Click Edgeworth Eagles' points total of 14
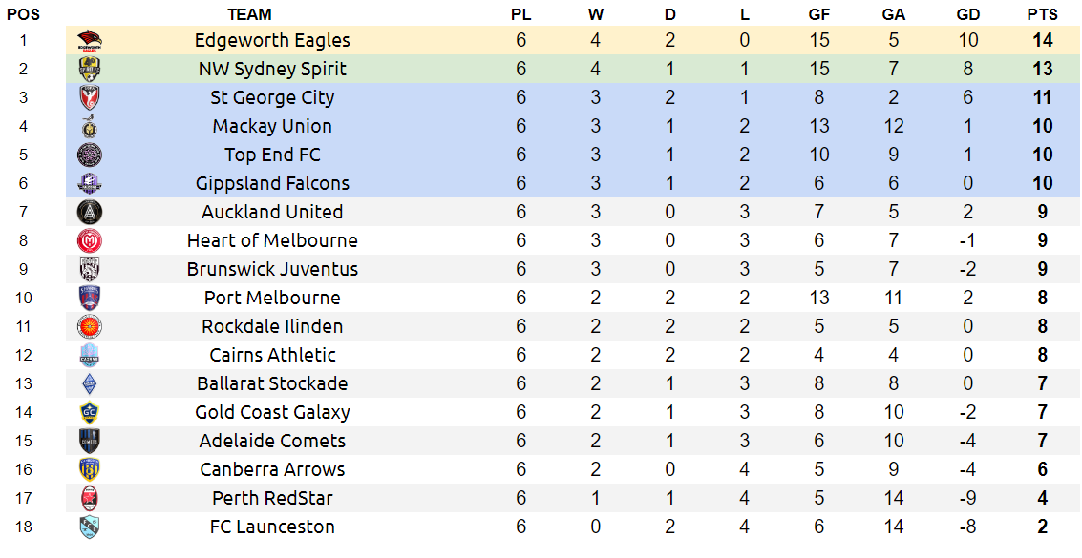This screenshot has height=558, width=1082. (1042, 40)
